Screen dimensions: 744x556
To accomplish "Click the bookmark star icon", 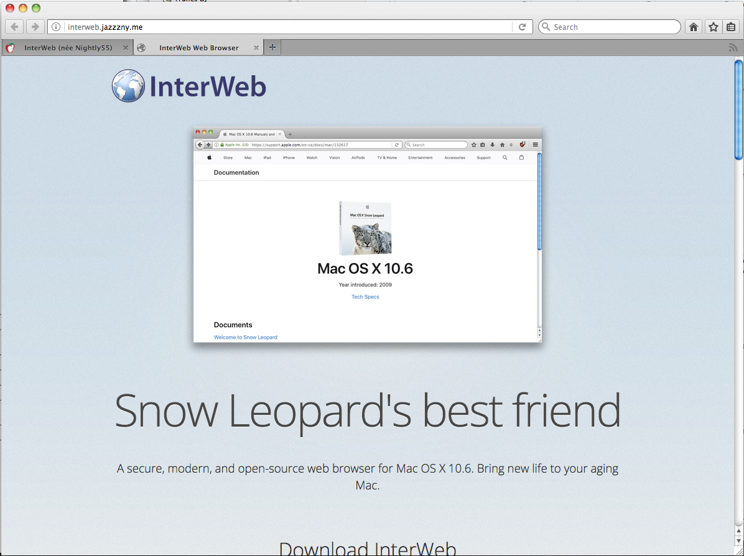I will (x=713, y=27).
